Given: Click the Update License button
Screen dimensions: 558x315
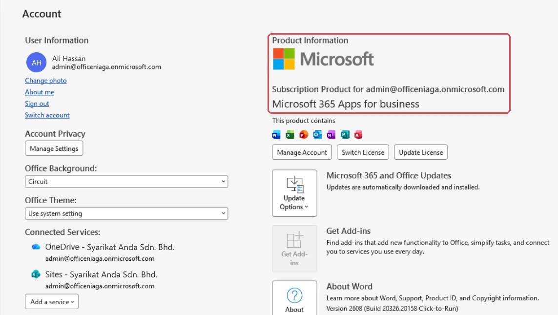Looking at the screenshot, I should pos(421,152).
